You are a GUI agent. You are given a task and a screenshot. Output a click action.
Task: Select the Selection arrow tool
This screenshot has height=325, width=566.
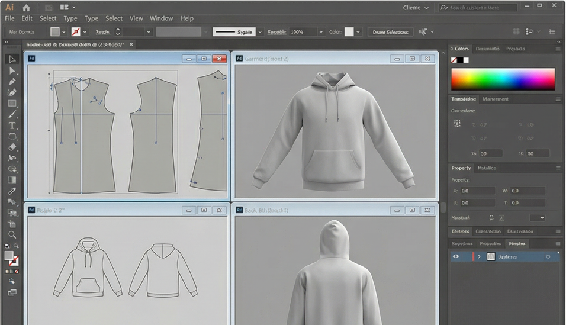12,59
